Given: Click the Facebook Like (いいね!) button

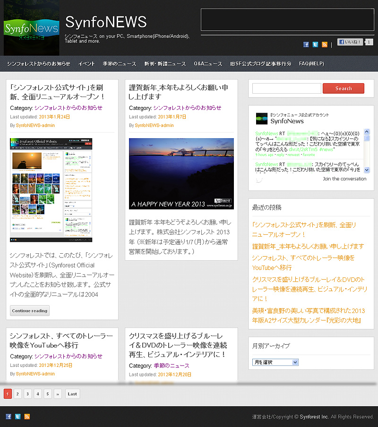Looking at the screenshot, I should [x=350, y=42].
